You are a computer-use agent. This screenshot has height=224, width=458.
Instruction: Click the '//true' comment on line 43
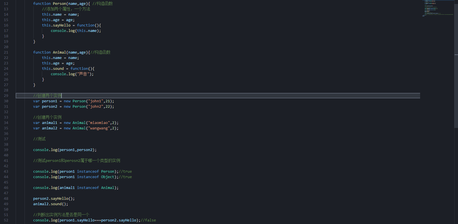click(125, 172)
